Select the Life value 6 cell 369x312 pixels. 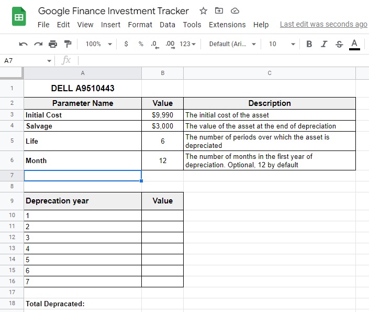pos(162,141)
